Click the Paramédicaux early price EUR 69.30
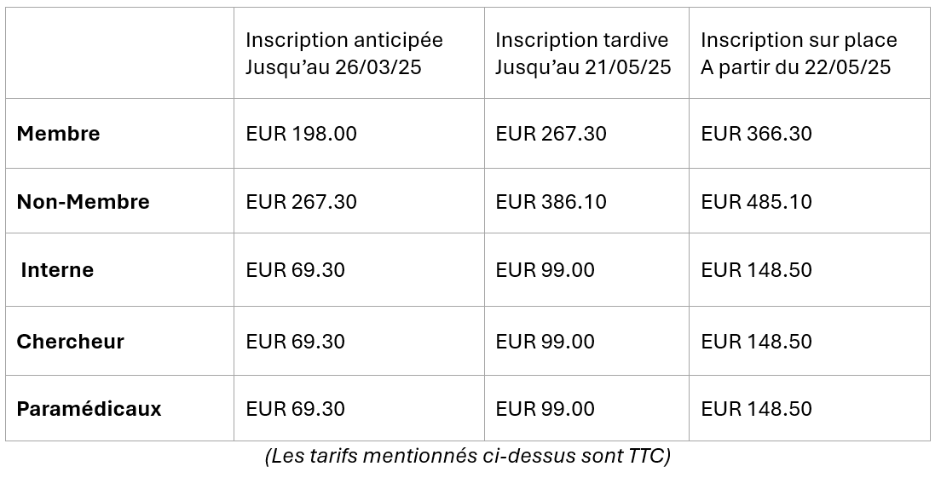The image size is (941, 478). click(295, 408)
